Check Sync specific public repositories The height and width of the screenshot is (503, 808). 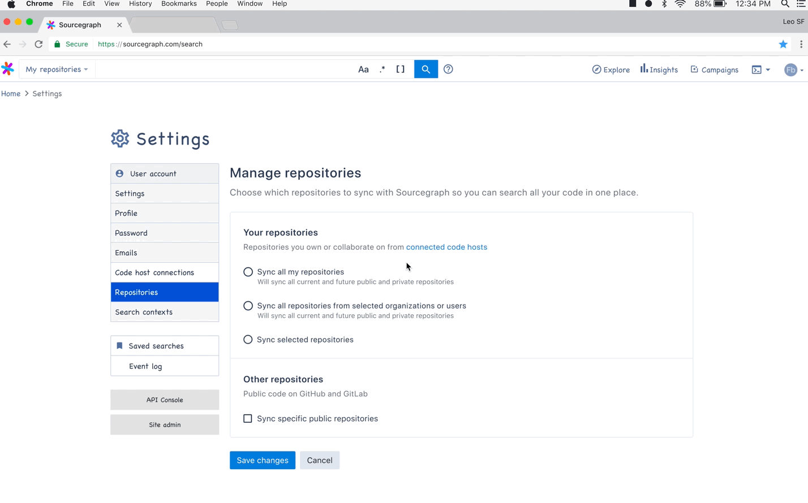pyautogui.click(x=248, y=419)
